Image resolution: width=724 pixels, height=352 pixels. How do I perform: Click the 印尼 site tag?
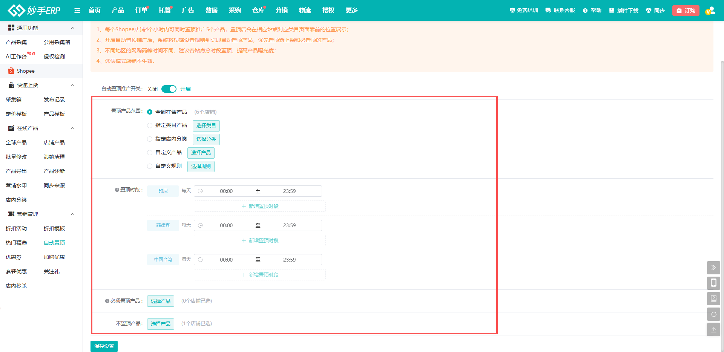coord(163,191)
